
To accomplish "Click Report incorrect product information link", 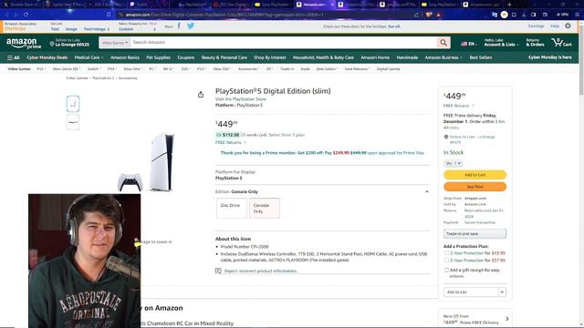I will (260, 271).
